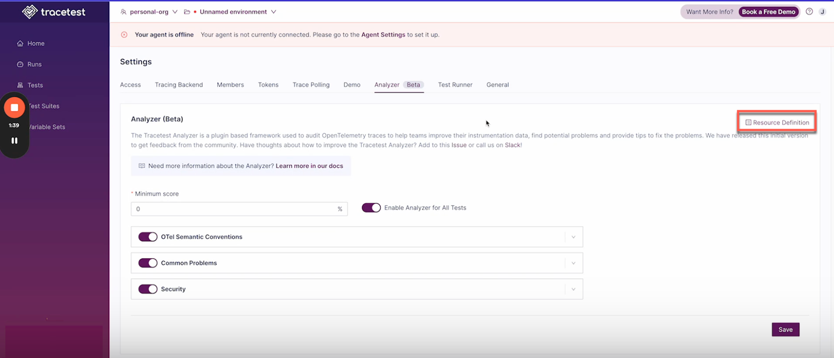Open the Home page in sidebar
The image size is (834, 358).
click(x=31, y=44)
